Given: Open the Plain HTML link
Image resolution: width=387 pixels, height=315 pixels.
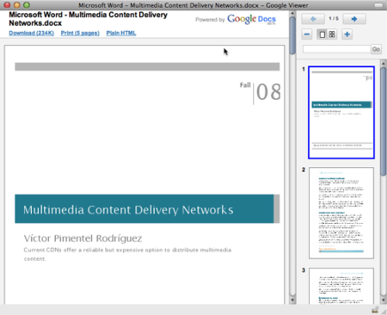Looking at the screenshot, I should tap(121, 33).
